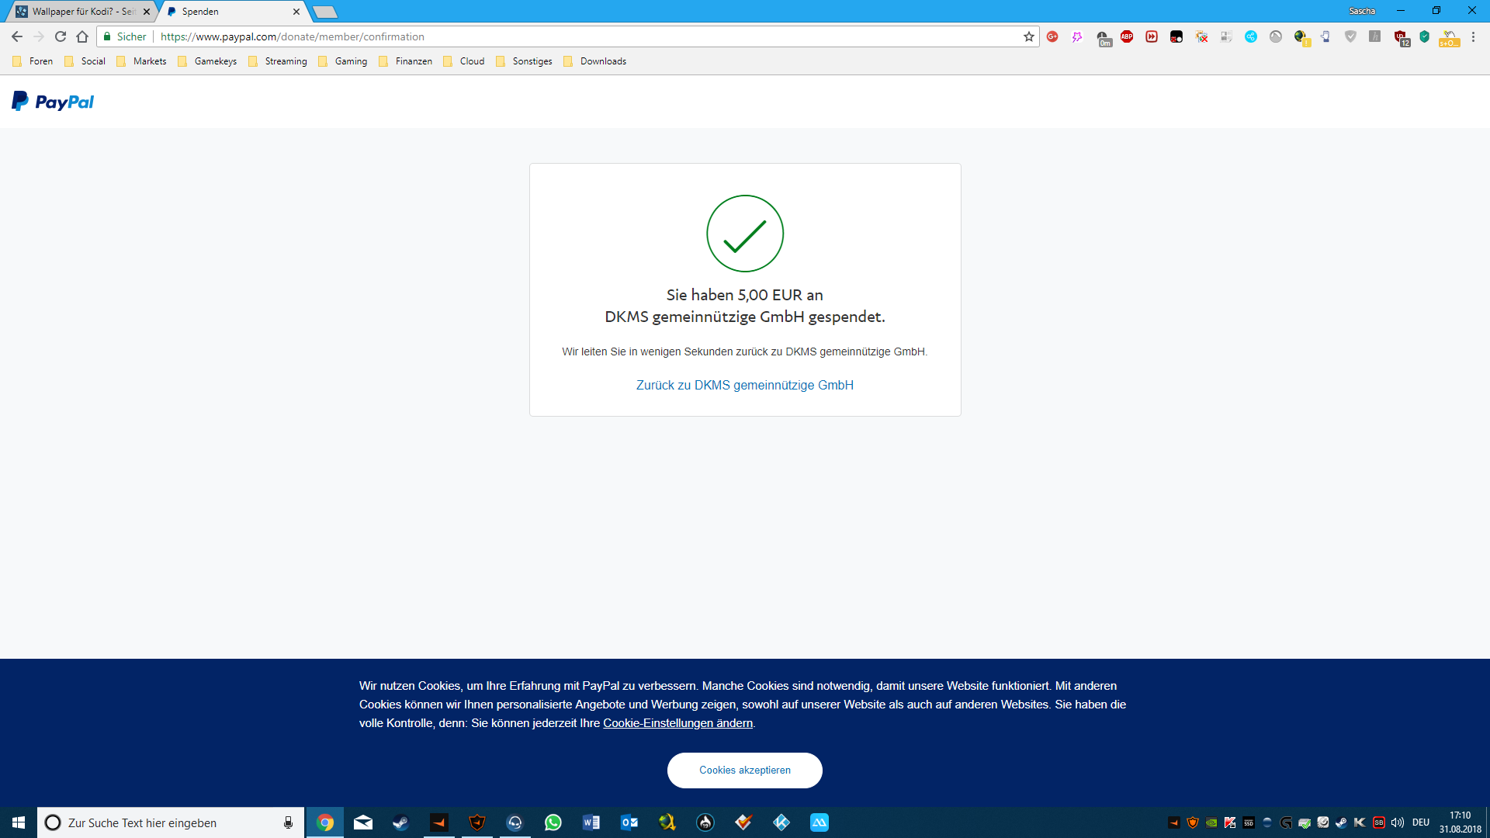This screenshot has height=838, width=1490.
Task: Click the grey 'h' extension icon
Action: pos(1375,36)
